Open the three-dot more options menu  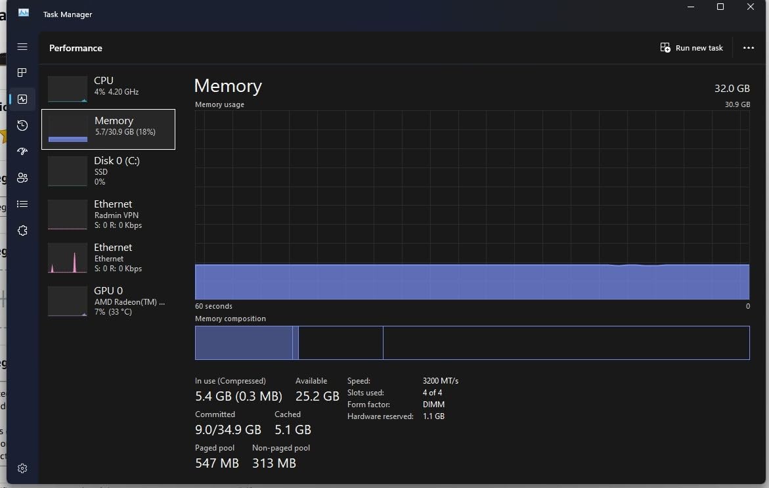[749, 47]
